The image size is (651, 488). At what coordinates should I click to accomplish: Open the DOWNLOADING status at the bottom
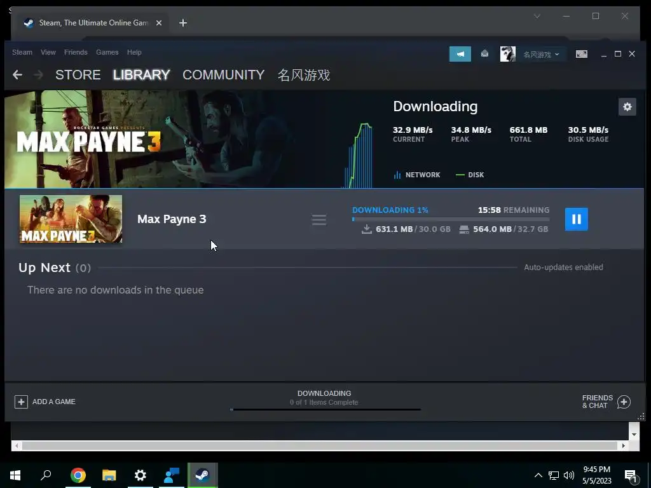click(x=324, y=393)
